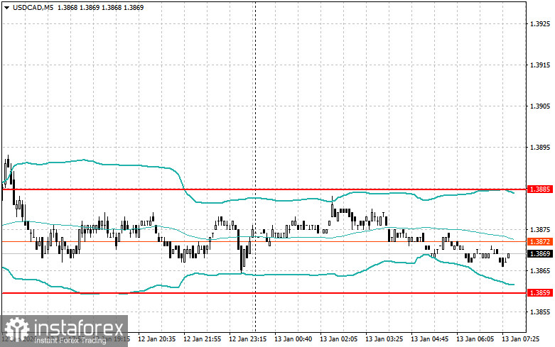This screenshot has height=347, width=555.
Task: Click the 12 Jan 21:55 time label
Action: point(202,339)
